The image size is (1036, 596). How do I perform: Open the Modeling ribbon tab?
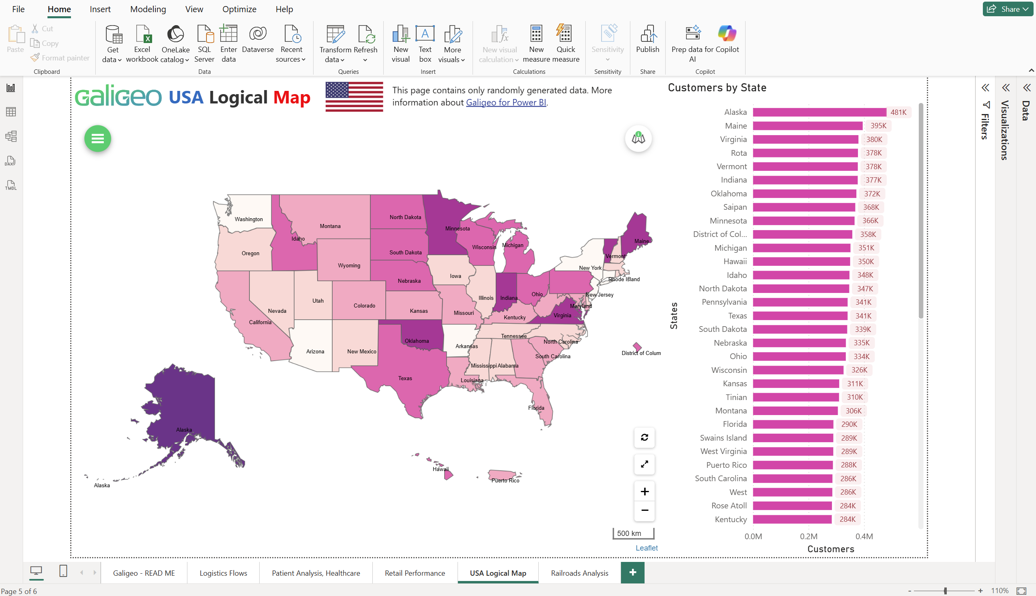tap(148, 9)
